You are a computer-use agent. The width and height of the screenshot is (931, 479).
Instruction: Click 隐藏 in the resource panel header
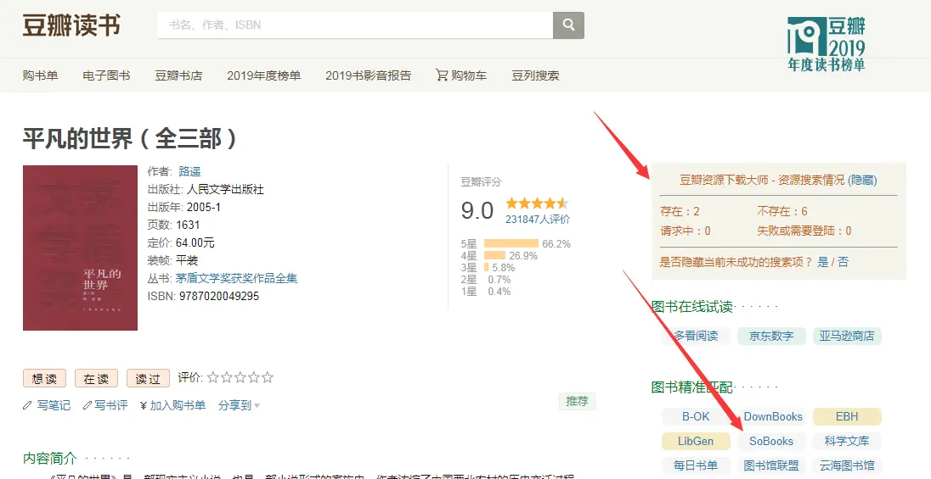coord(862,180)
